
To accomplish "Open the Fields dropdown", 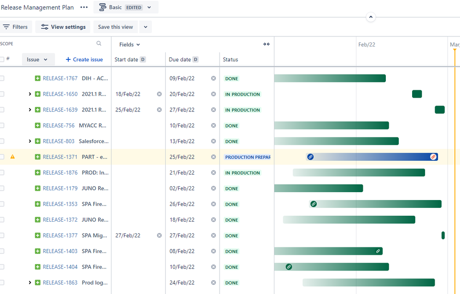I will 129,45.
